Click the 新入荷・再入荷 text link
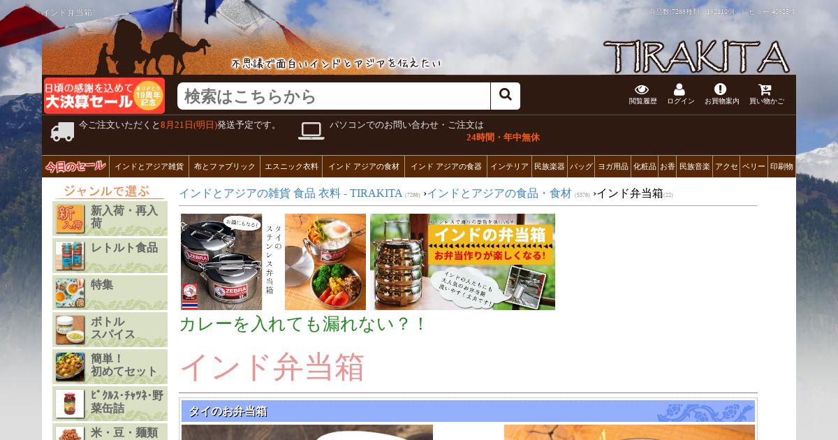Screen dimensions: 838x440 coord(124,217)
